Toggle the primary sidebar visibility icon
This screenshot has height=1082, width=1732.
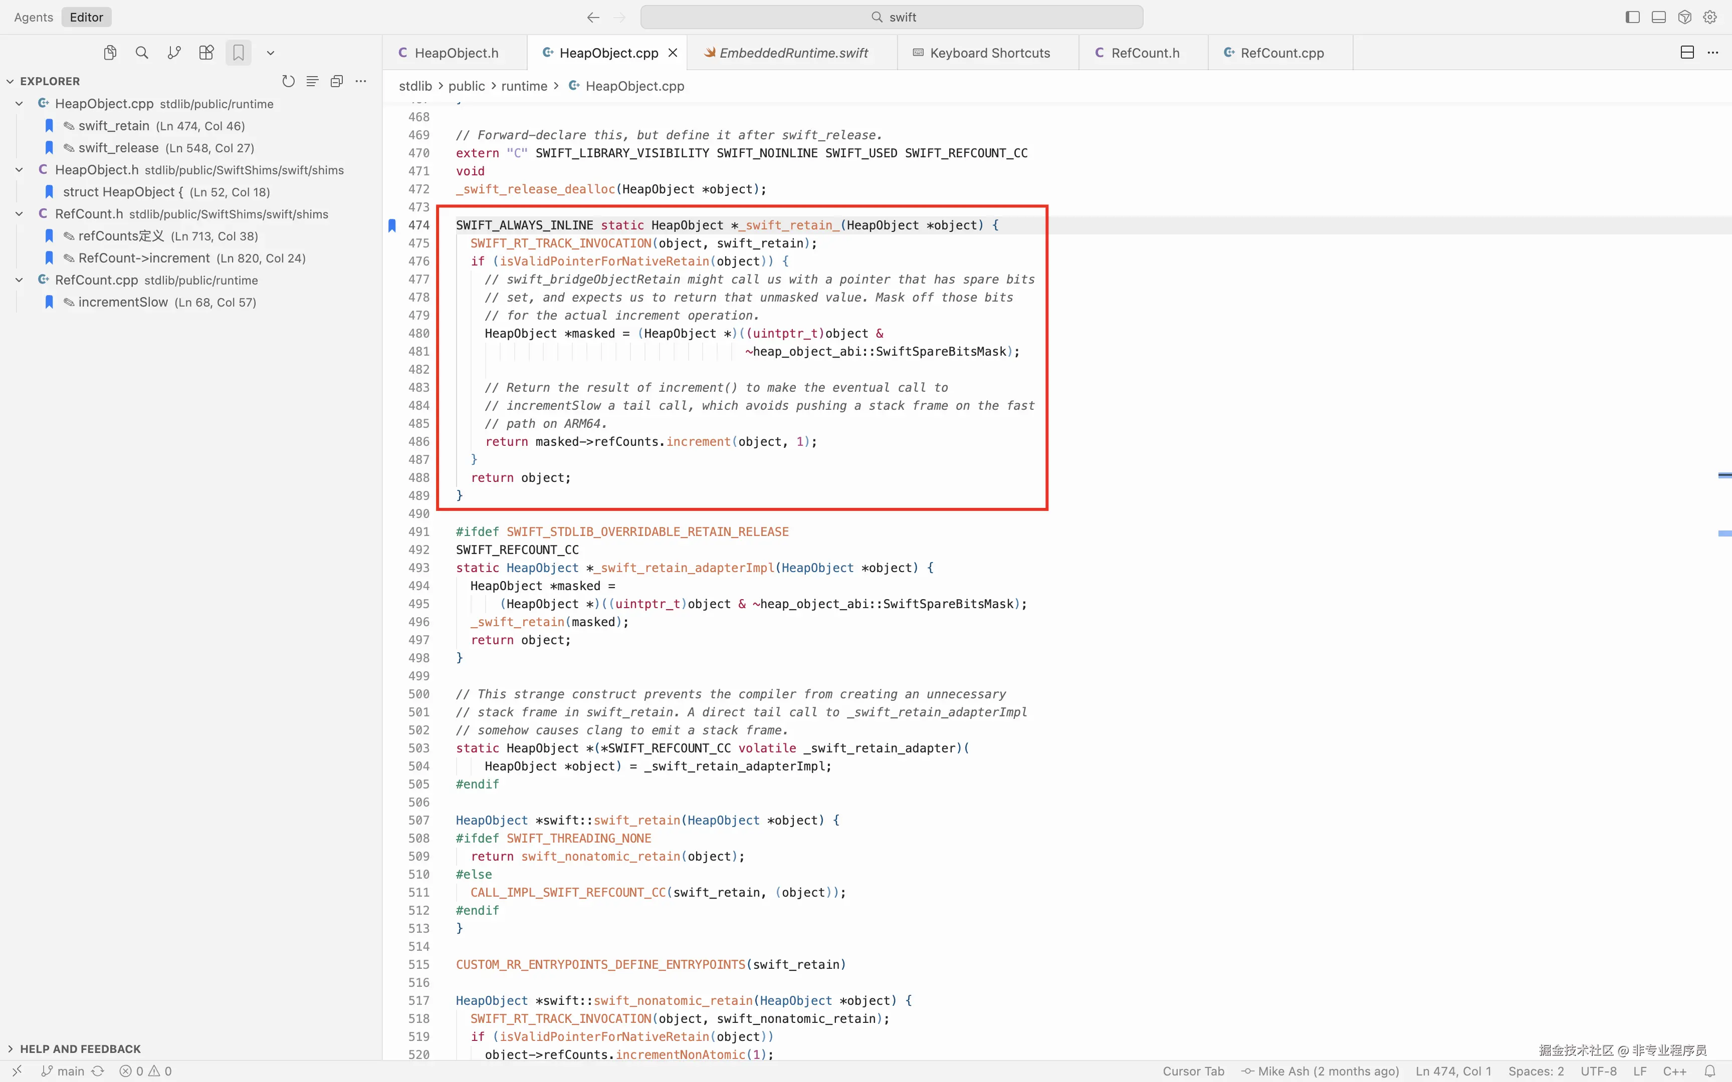pos(1632,17)
